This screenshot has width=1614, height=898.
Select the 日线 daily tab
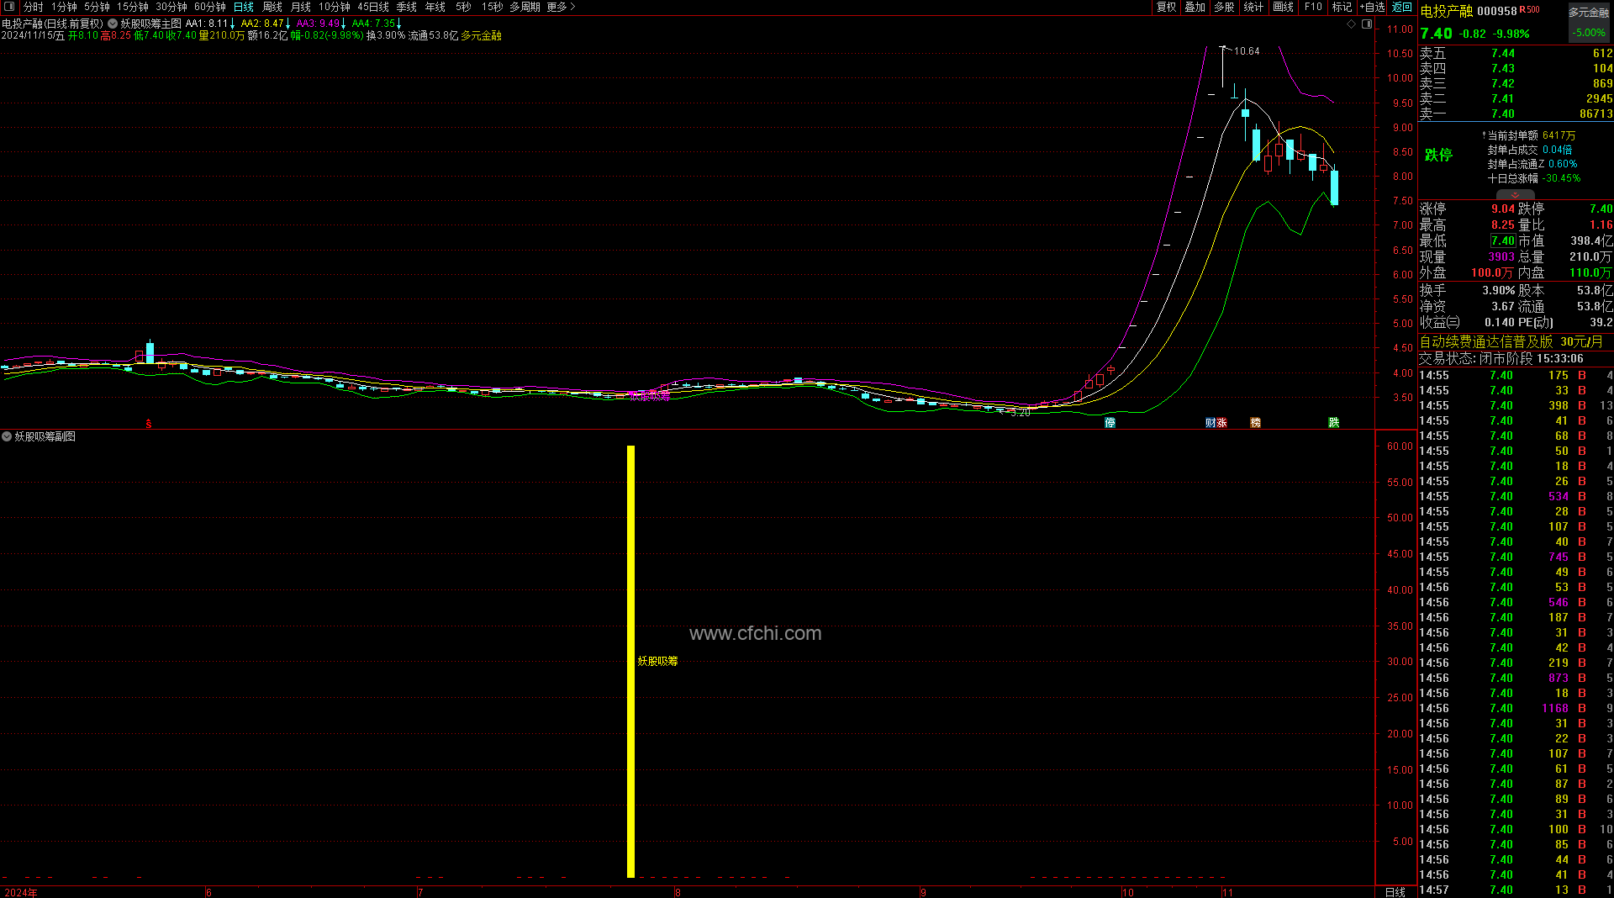coord(244,7)
